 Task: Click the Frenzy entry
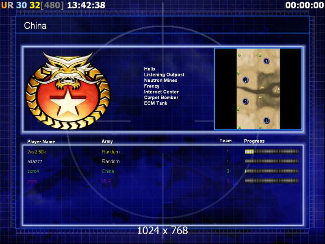152,86
